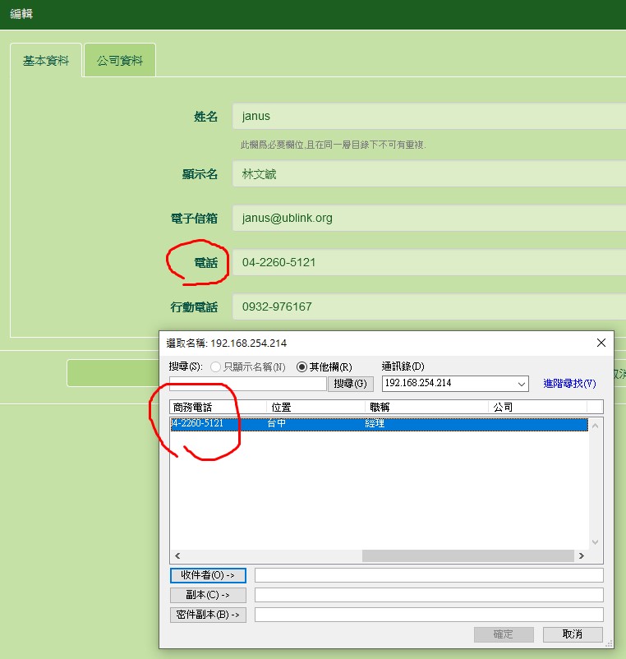Click the 密件副本 BCC button
Viewport: 626px width, 659px height.
pyautogui.click(x=208, y=615)
